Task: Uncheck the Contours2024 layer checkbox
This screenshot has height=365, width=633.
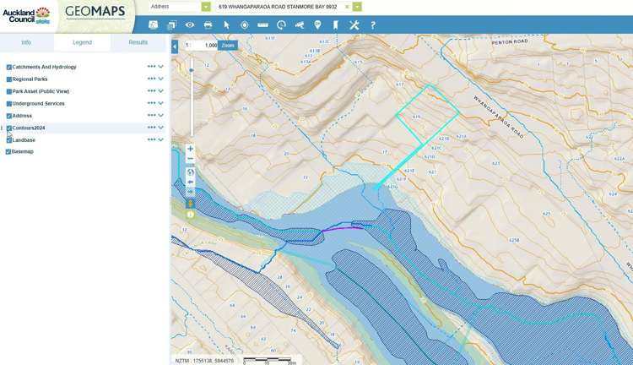Action: click(x=9, y=128)
